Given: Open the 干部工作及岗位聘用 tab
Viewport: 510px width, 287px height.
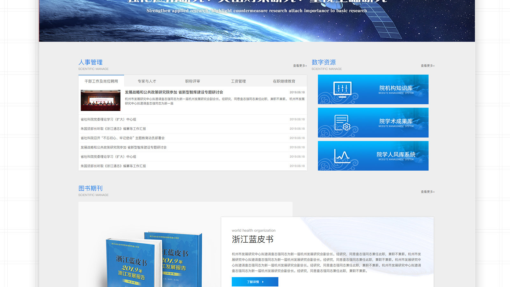Looking at the screenshot, I should coord(101,81).
